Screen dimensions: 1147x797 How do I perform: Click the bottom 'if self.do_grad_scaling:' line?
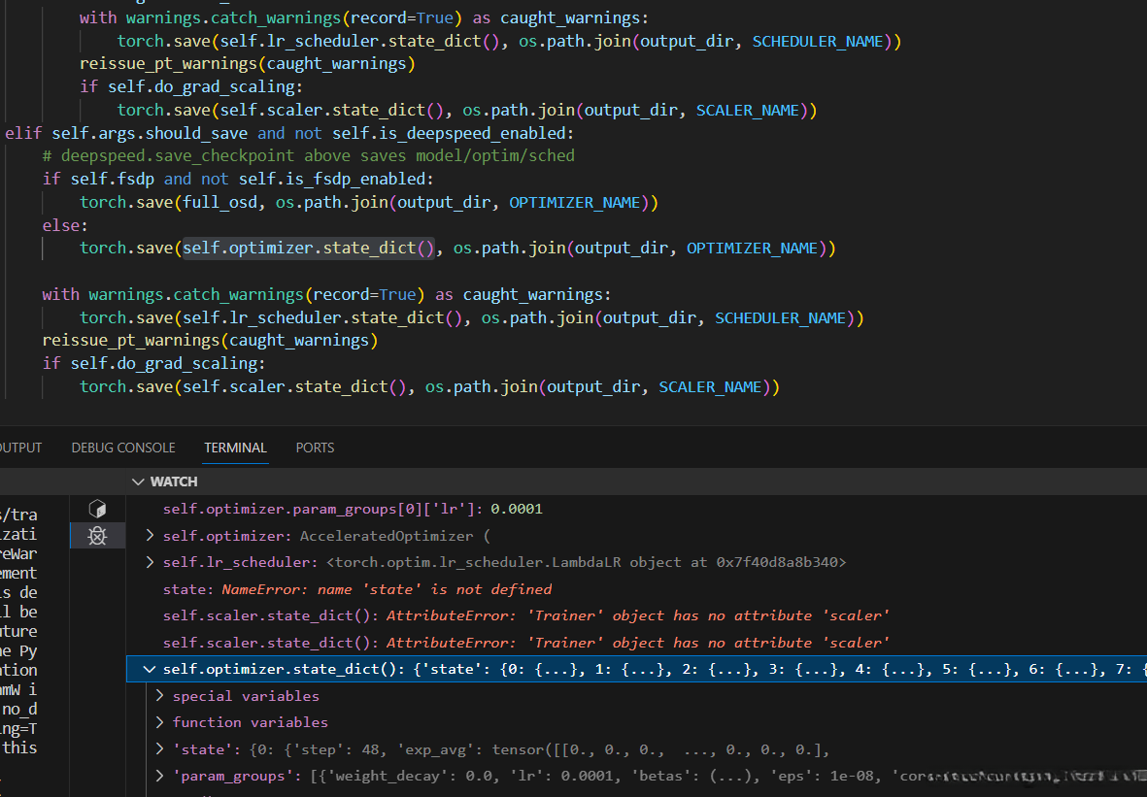pos(153,363)
